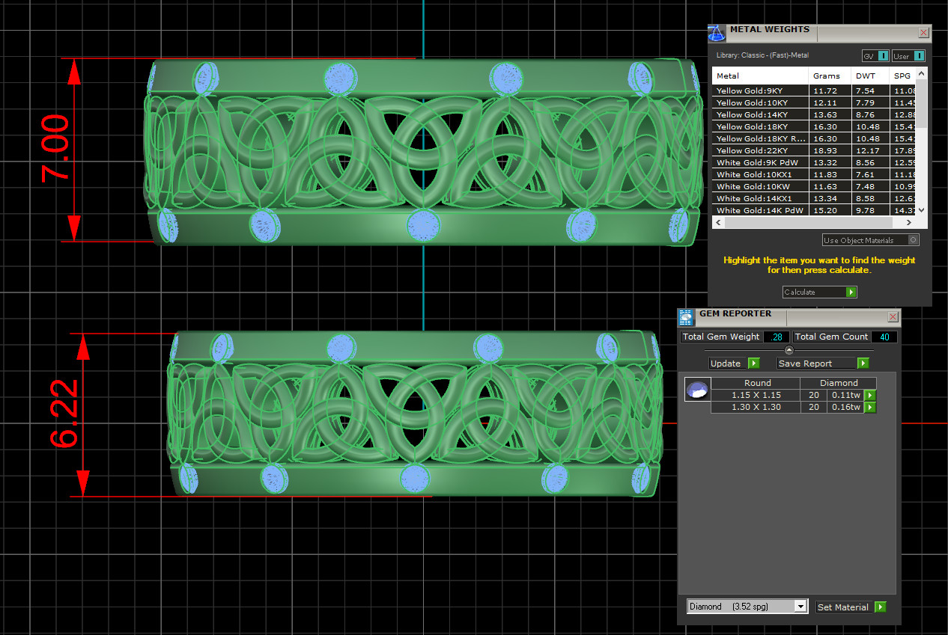
Task: Click the Gem Reporter panel icon
Action: (x=686, y=317)
